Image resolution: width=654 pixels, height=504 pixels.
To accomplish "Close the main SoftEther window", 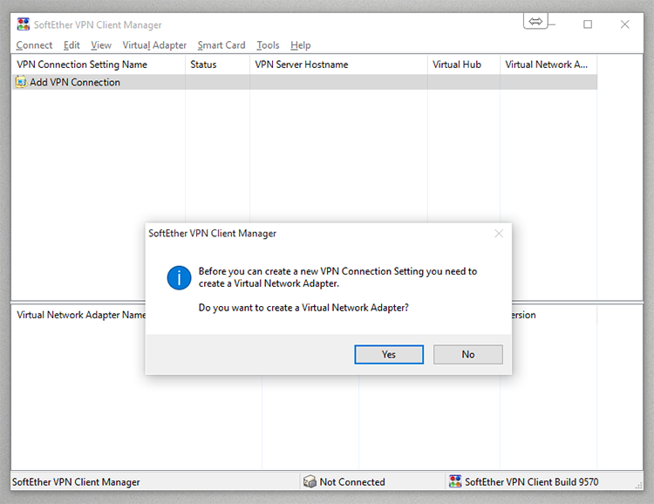I will pos(625,24).
